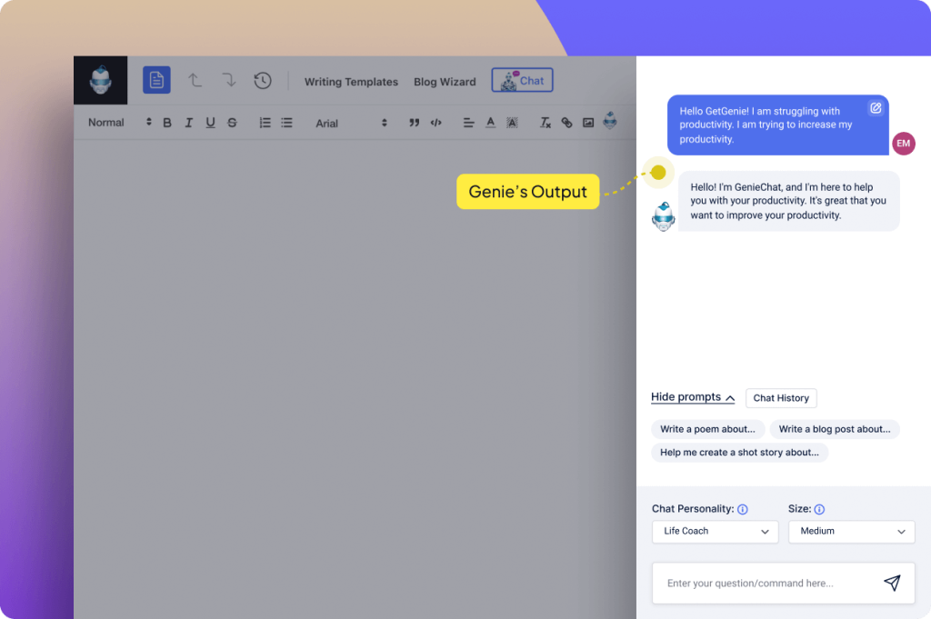
Task: Open the Normal paragraph style dropdown
Action: point(120,123)
